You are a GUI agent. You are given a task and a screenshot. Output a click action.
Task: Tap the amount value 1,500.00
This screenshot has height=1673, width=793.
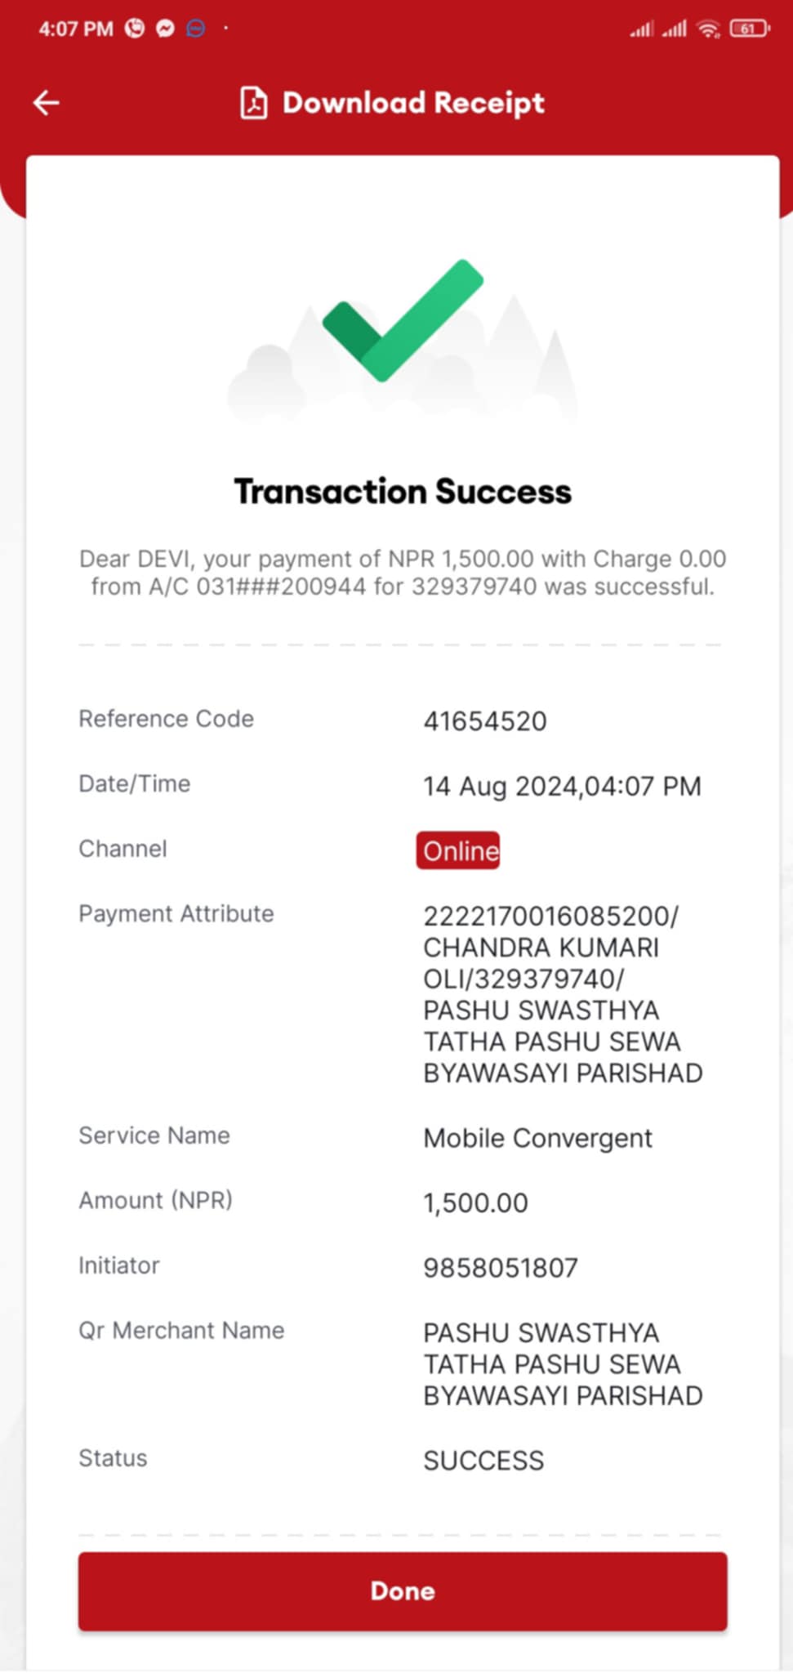(x=475, y=1203)
